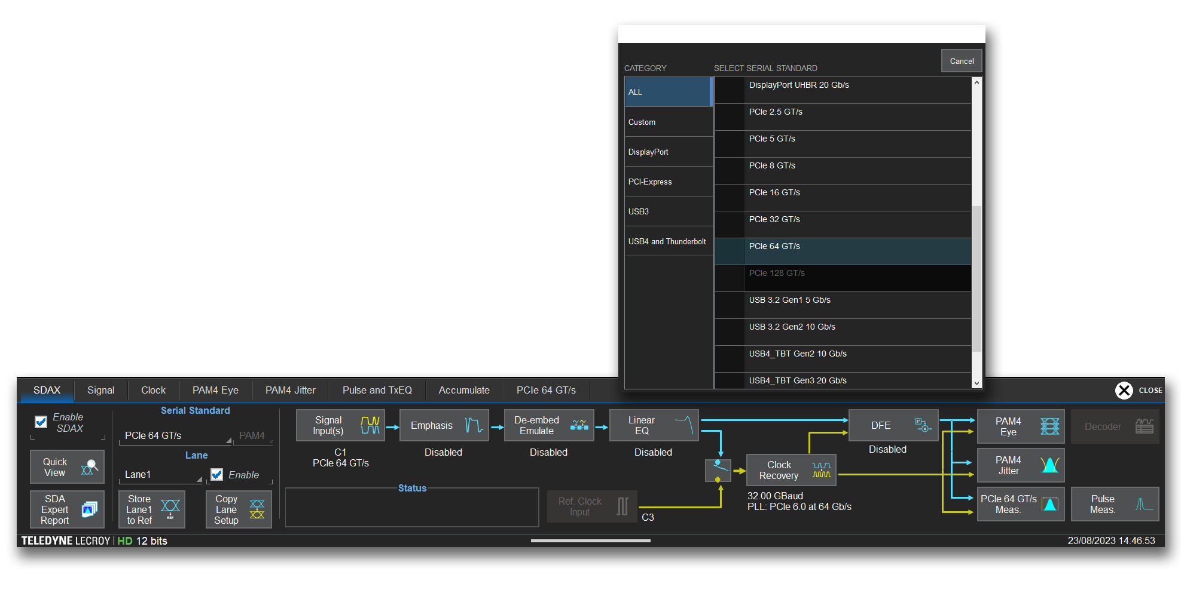This screenshot has width=1181, height=599.
Task: Switch to the Accumulate tab
Action: point(464,390)
